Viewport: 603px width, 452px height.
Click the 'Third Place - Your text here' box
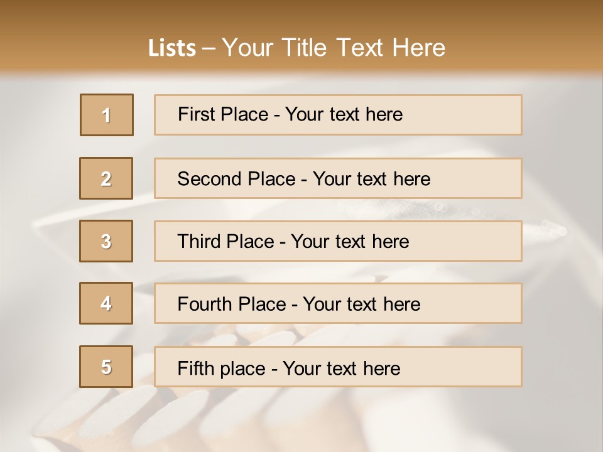coord(338,241)
